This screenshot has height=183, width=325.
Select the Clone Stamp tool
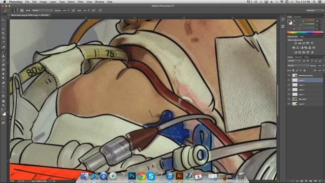pos(4,56)
